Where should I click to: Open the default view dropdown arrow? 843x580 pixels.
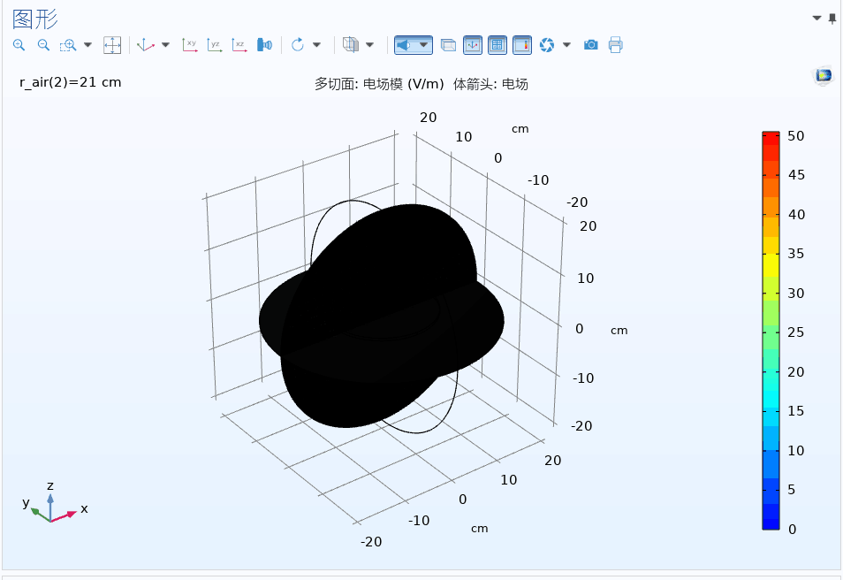[165, 45]
